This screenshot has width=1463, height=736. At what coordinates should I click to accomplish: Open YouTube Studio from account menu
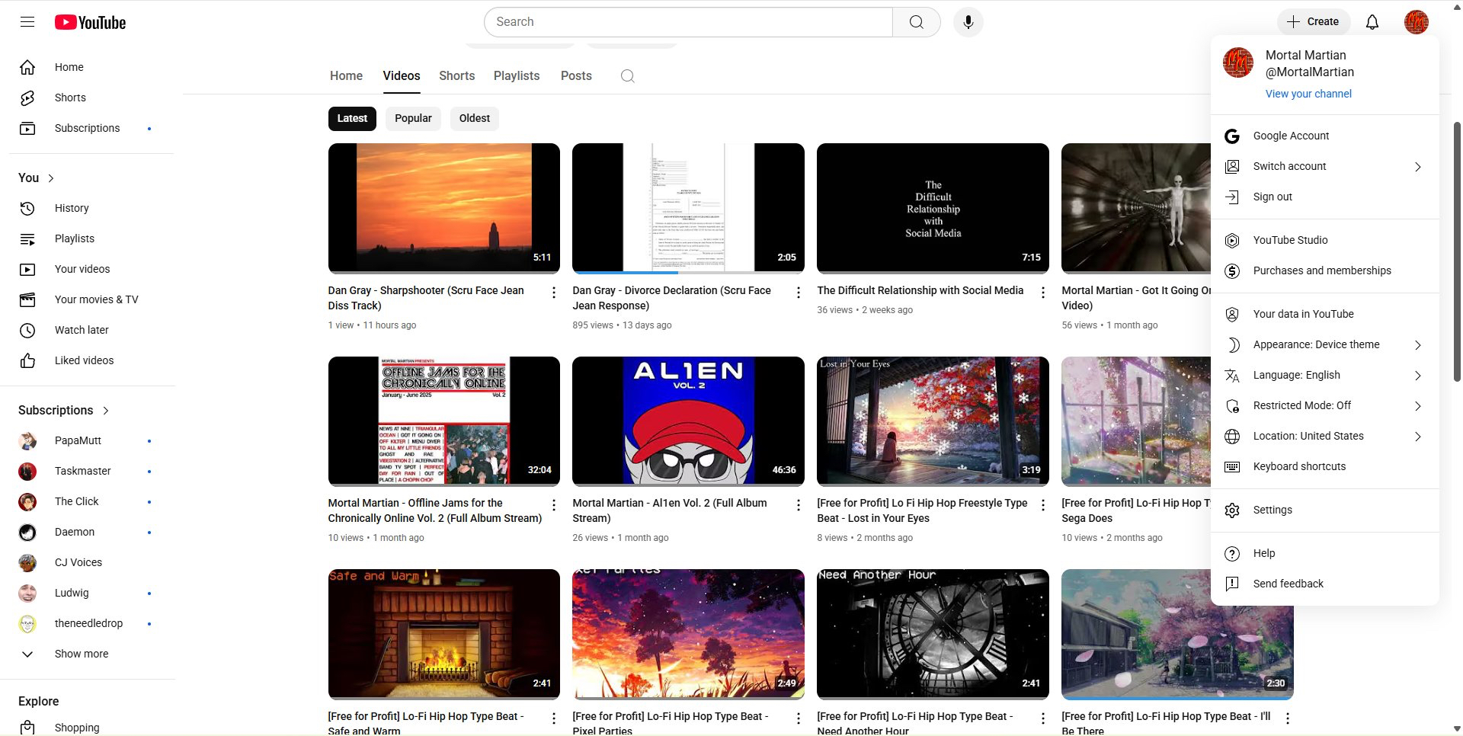coord(1290,240)
